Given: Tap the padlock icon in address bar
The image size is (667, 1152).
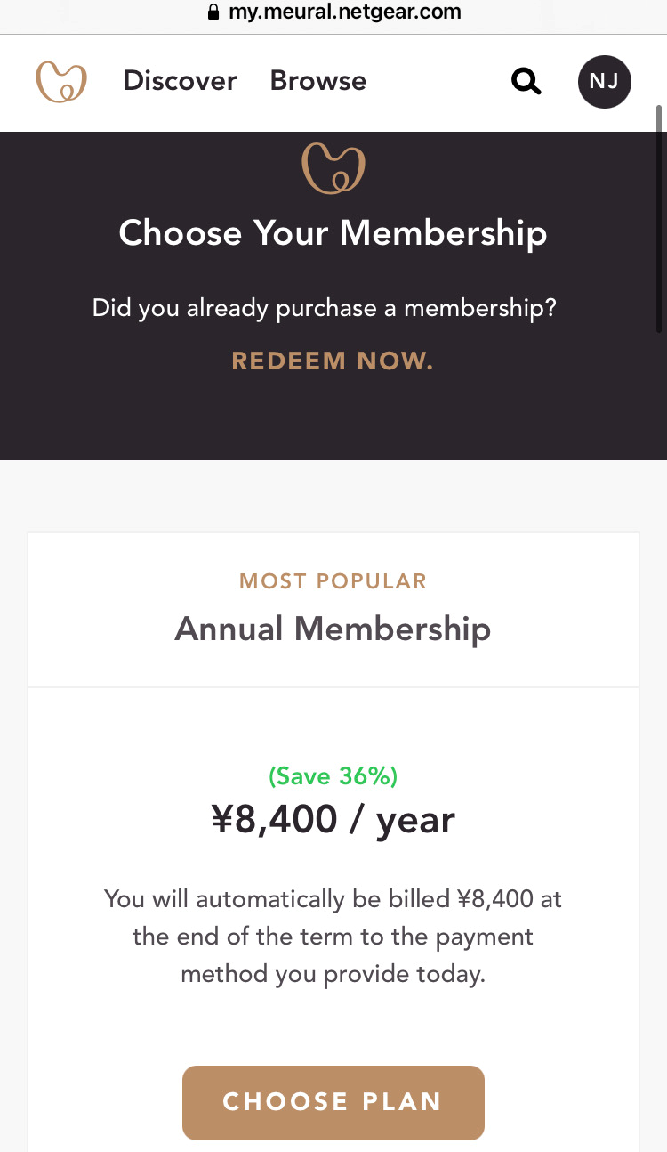Looking at the screenshot, I should tap(213, 12).
